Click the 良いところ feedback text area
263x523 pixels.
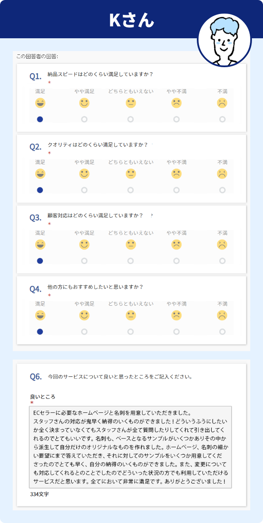[x=130, y=447]
